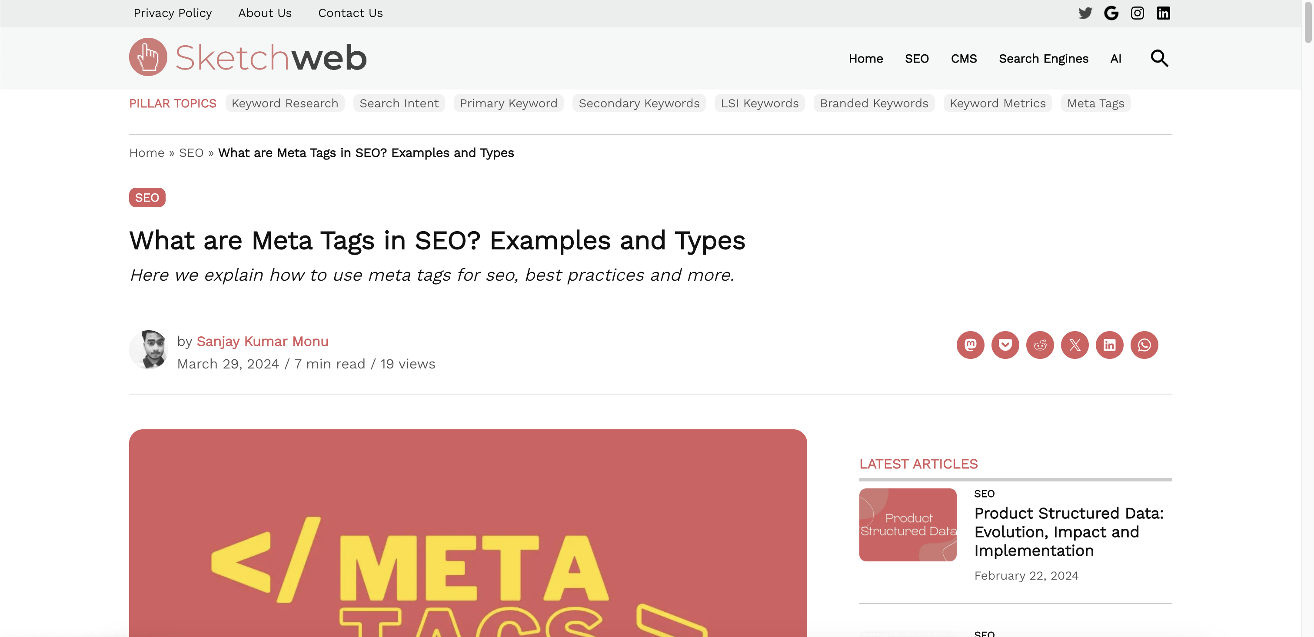Image resolution: width=1314 pixels, height=637 pixels.
Task: Open Product Structured Data article title
Action: (x=1069, y=532)
